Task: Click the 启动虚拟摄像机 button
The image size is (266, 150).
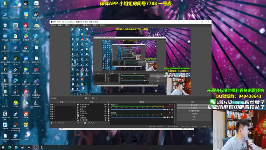Action: [194, 111]
